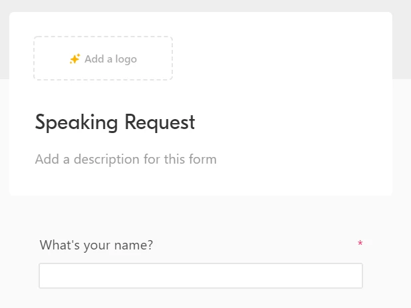Open the dashed logo upload placeholder box
Screen dimensions: 411x308
pyautogui.click(x=103, y=58)
